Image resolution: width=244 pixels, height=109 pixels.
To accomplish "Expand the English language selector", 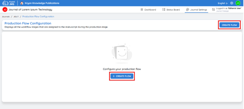I will 223,3.
